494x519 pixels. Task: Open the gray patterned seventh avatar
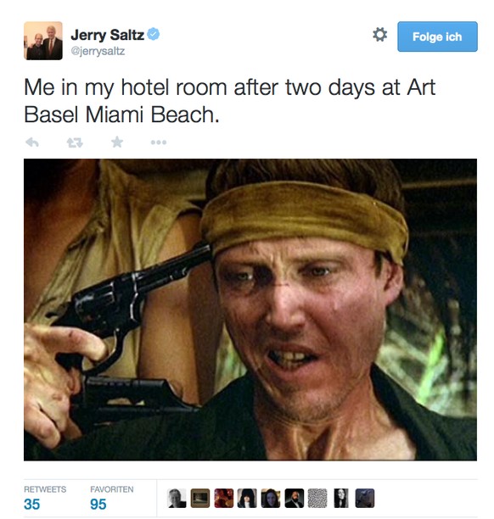click(x=317, y=498)
